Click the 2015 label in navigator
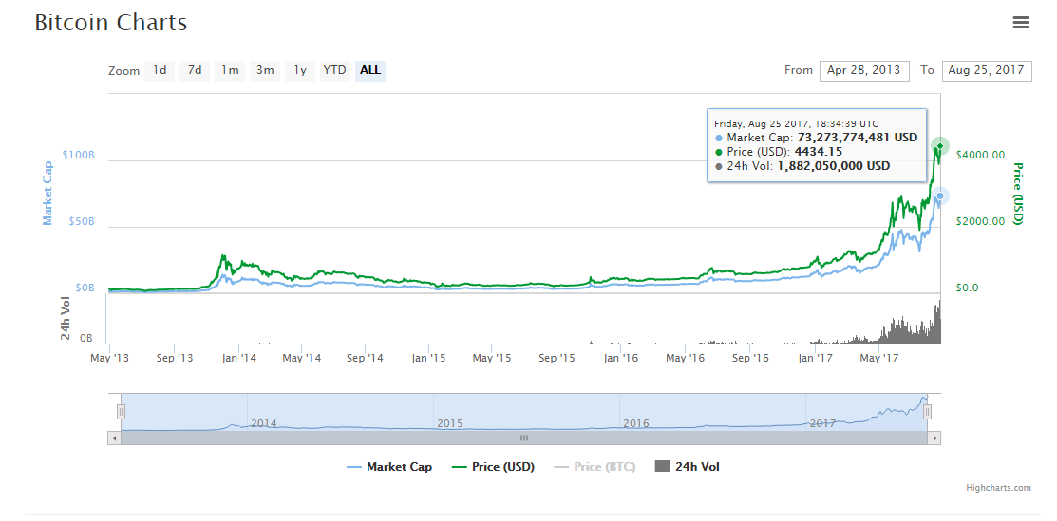 click(449, 423)
